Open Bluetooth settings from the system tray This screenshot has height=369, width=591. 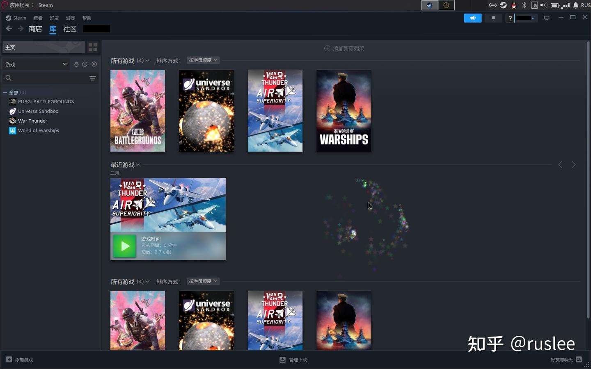[524, 5]
